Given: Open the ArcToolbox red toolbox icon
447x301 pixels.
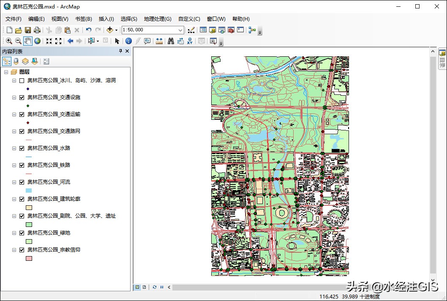Looking at the screenshot, I should (x=231, y=30).
